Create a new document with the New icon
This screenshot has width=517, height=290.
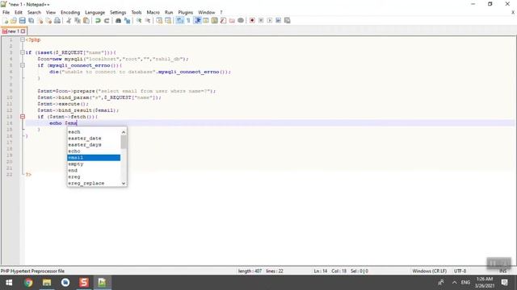coord(6,20)
